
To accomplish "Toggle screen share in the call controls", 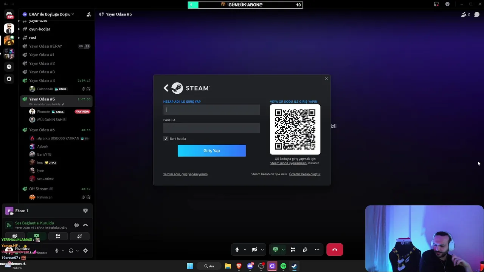I will tap(276, 250).
